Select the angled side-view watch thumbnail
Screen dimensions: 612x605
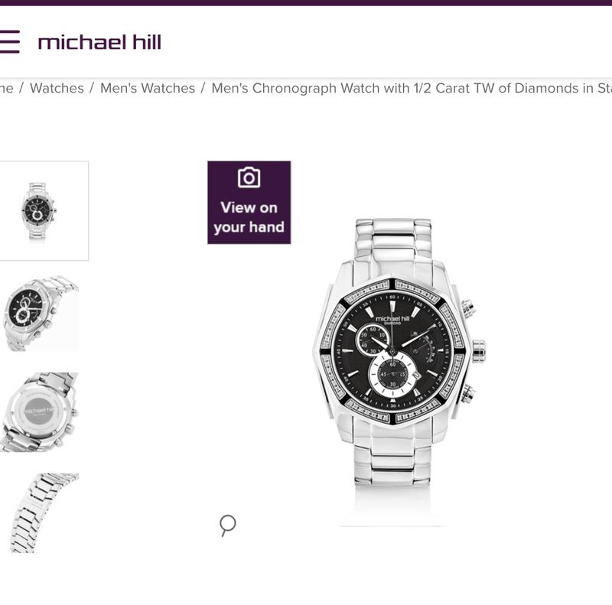coord(40,314)
